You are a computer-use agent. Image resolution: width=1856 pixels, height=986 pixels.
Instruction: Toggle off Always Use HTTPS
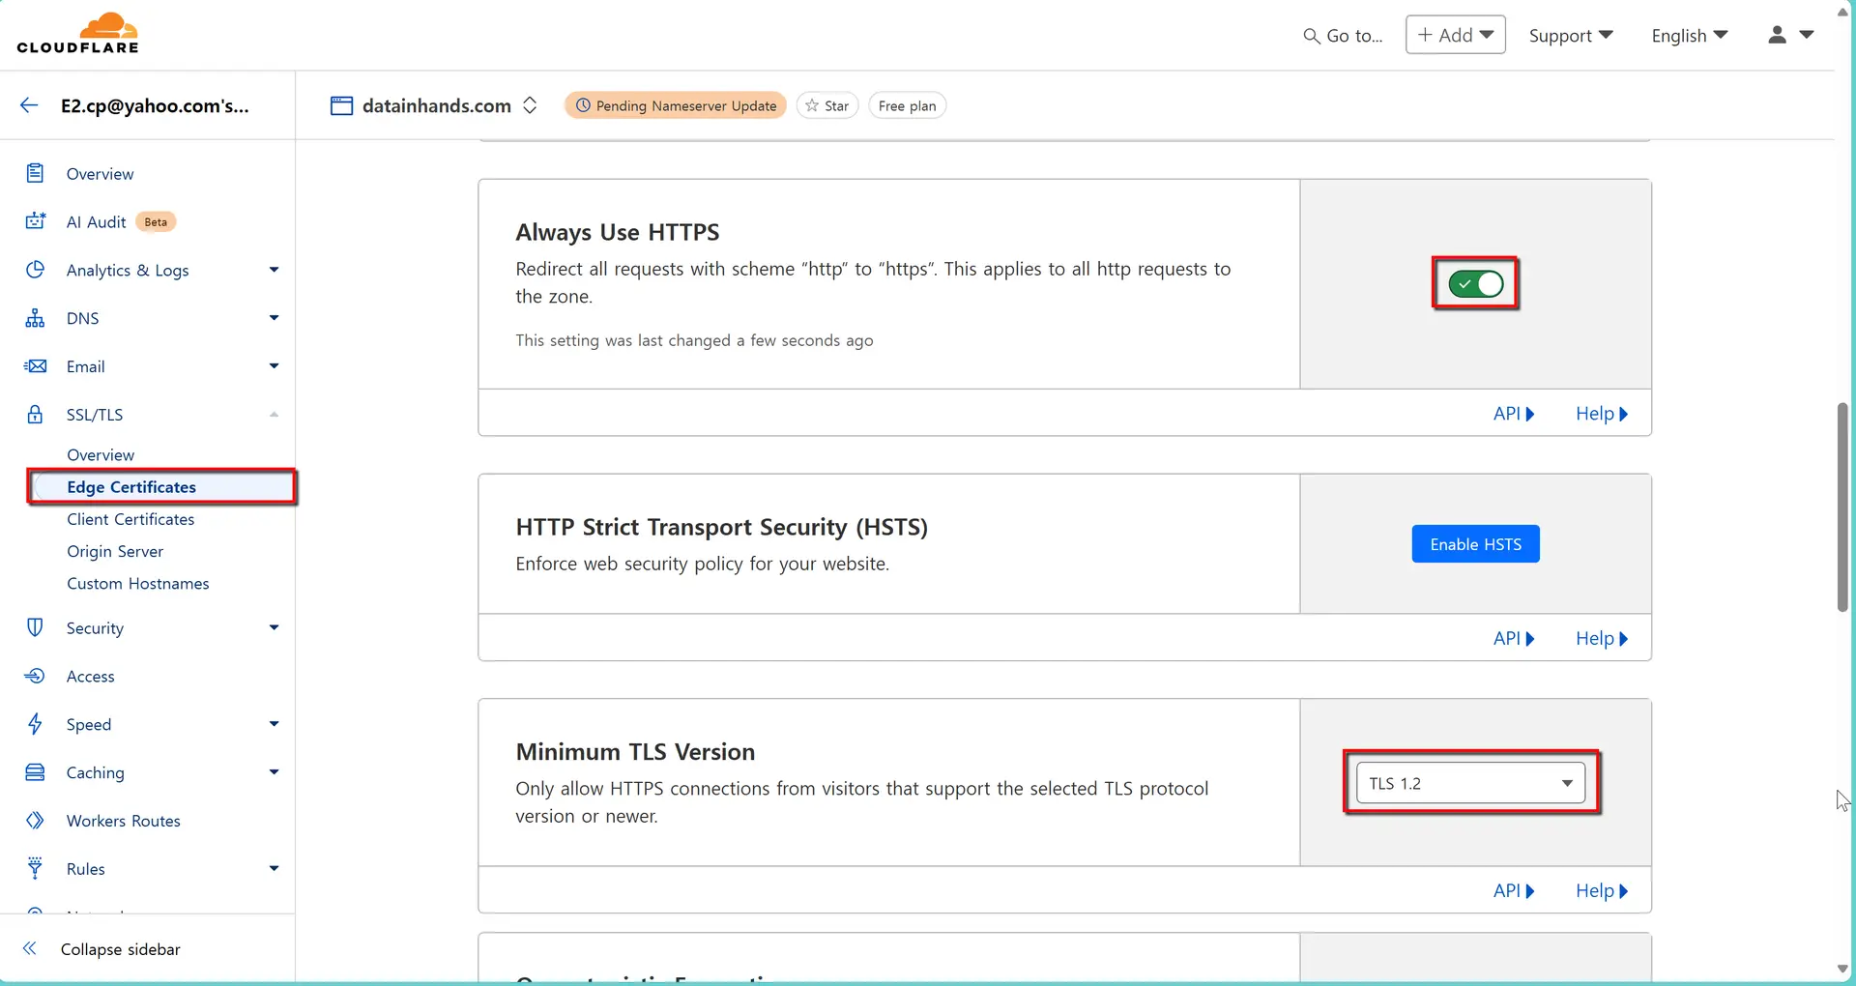click(1475, 283)
